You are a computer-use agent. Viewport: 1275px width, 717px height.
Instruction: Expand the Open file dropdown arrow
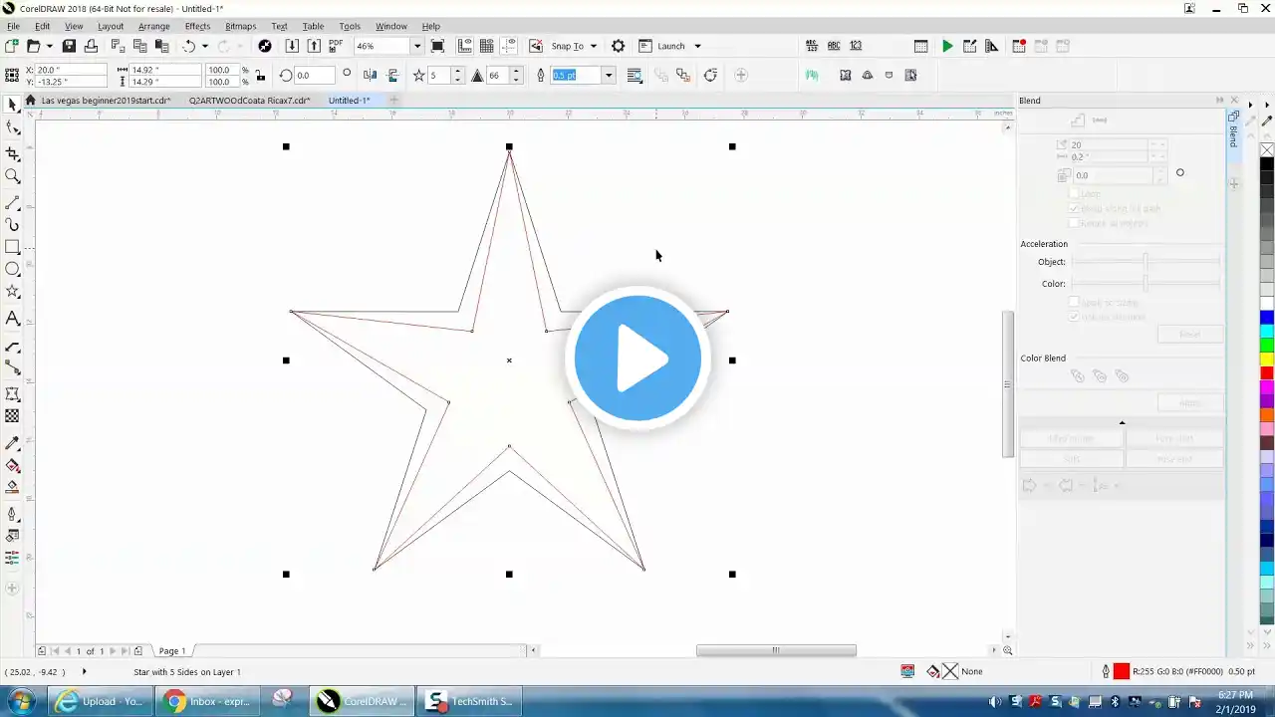pos(49,46)
